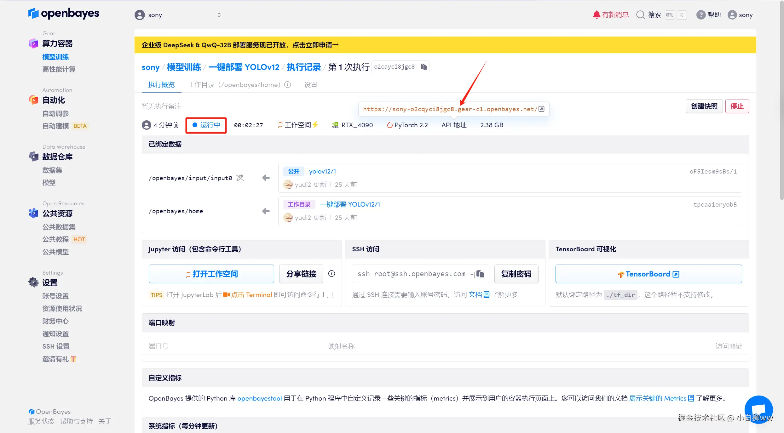Open the chat support bubble
The image size is (784, 433).
(758, 409)
